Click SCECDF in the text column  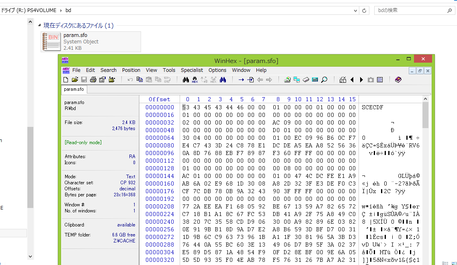click(373, 107)
